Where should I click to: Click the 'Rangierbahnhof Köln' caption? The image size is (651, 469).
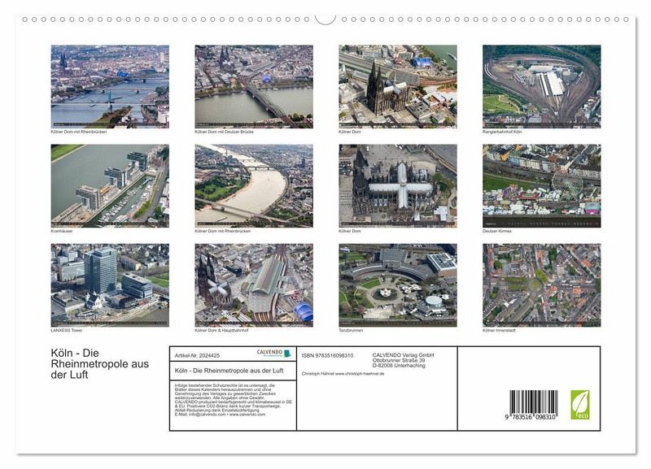coord(502,132)
